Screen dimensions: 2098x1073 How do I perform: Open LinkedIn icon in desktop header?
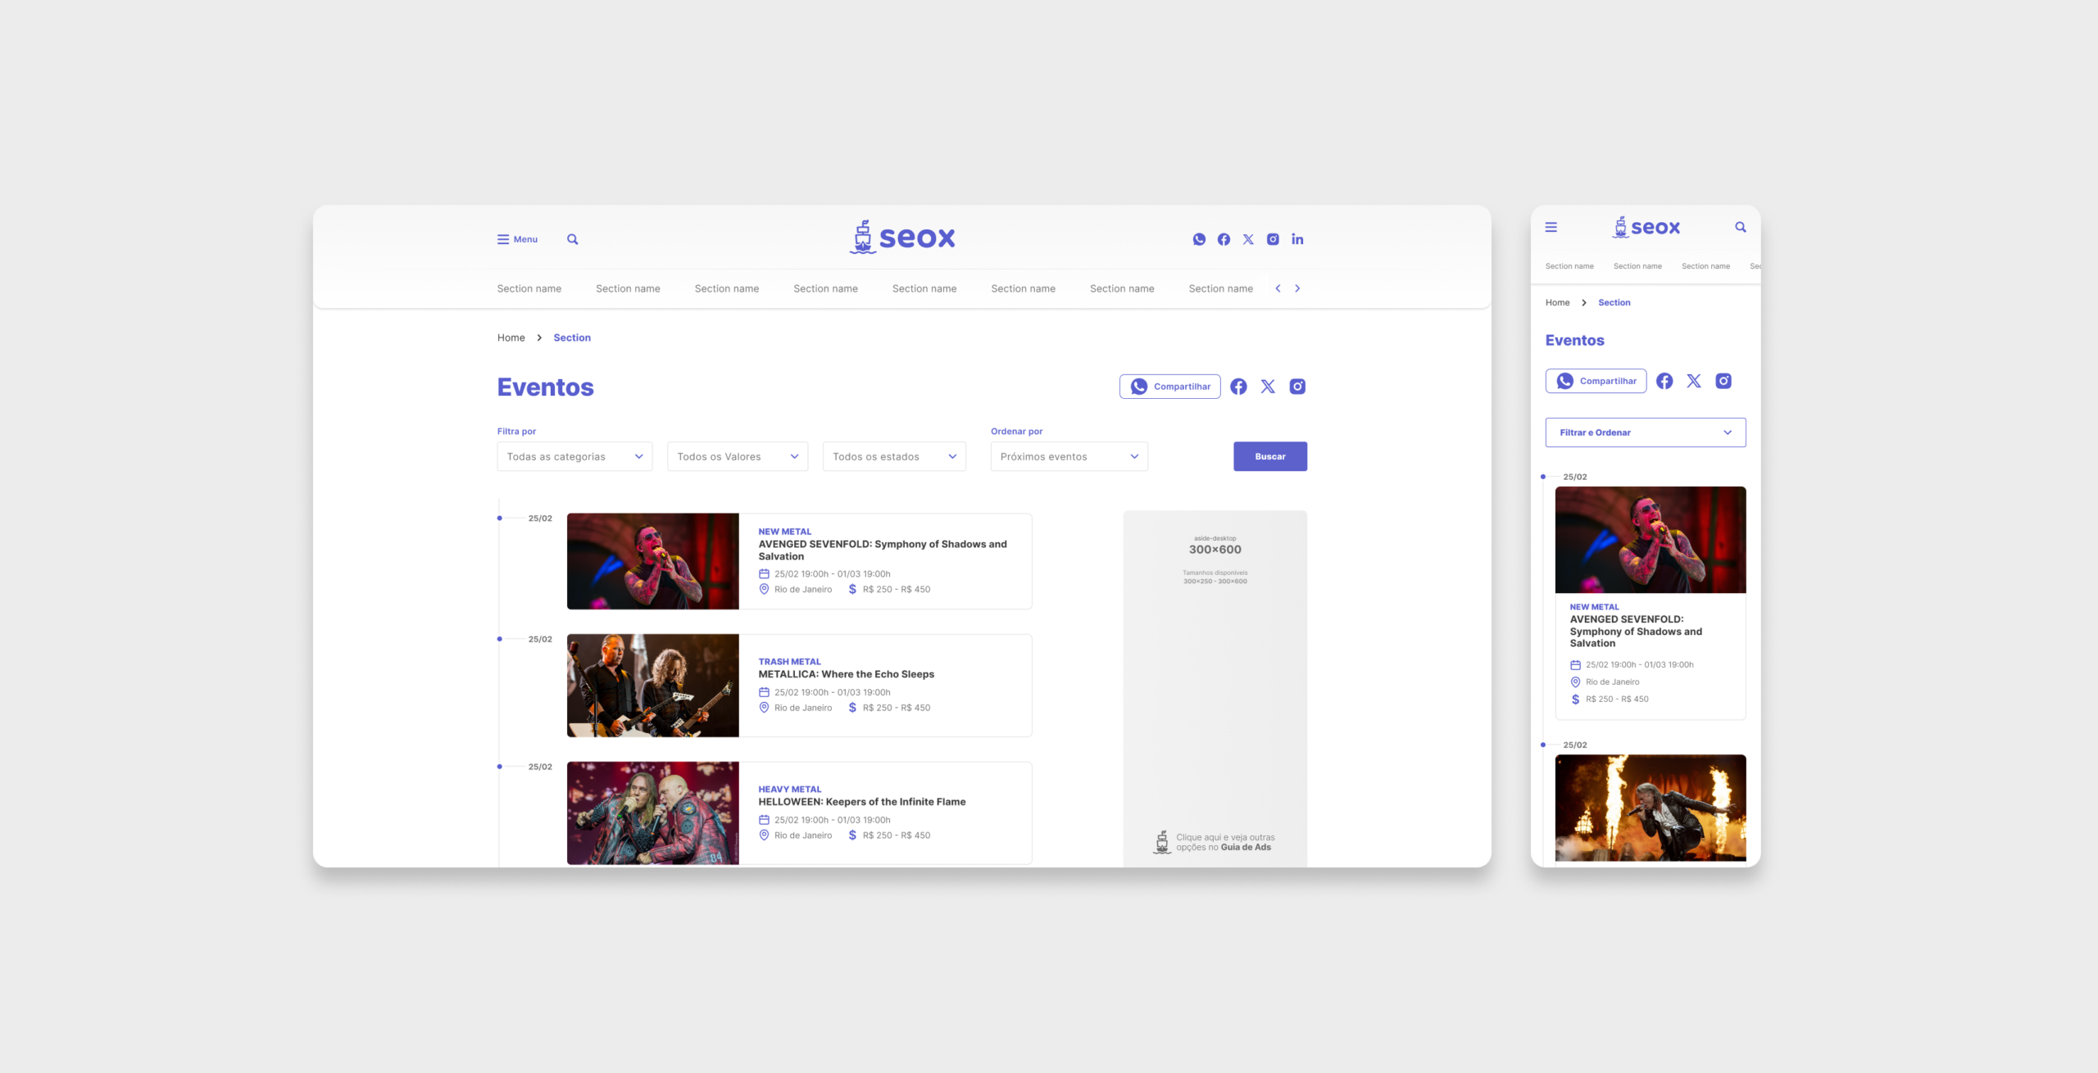tap(1297, 239)
